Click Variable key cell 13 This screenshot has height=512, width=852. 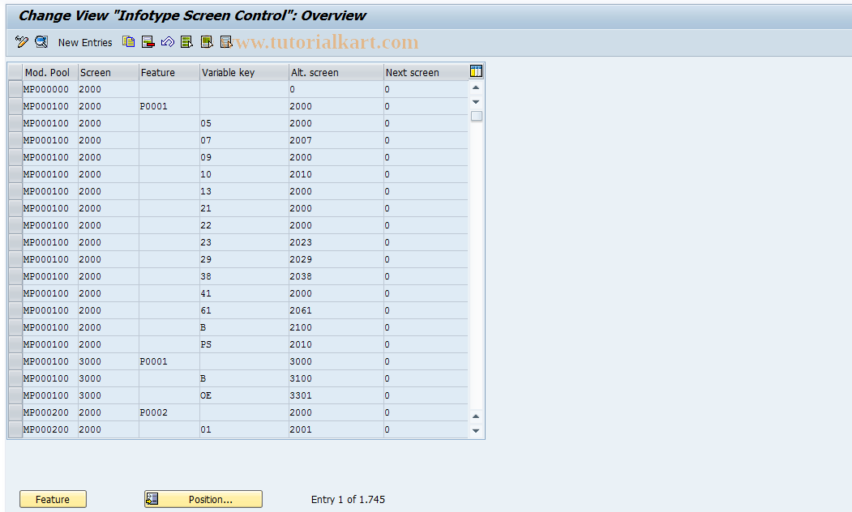(x=244, y=191)
